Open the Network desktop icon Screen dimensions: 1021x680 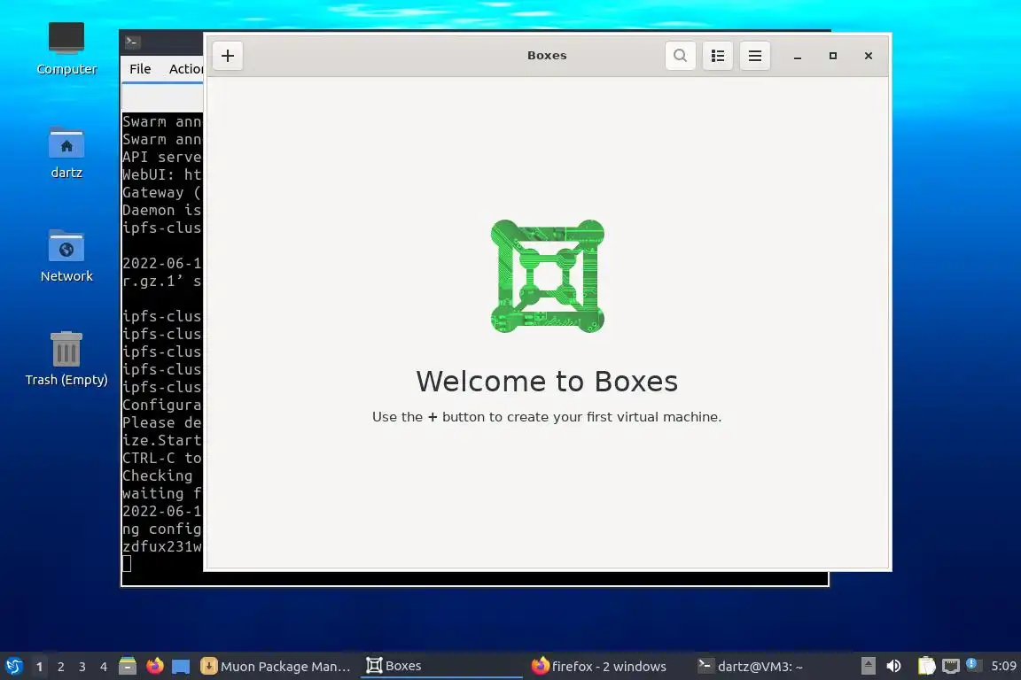click(66, 257)
